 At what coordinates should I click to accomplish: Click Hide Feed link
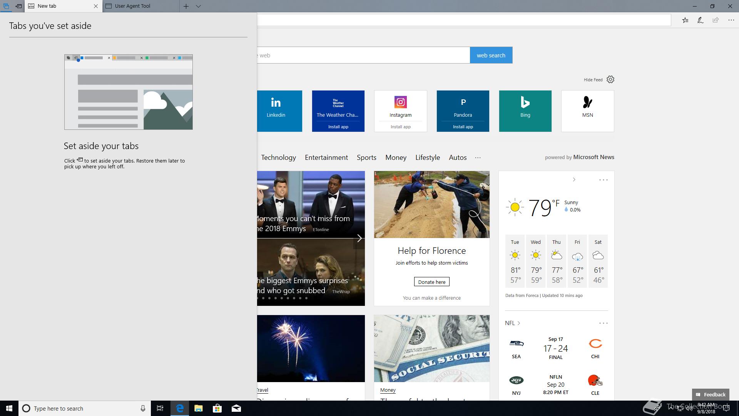593,80
